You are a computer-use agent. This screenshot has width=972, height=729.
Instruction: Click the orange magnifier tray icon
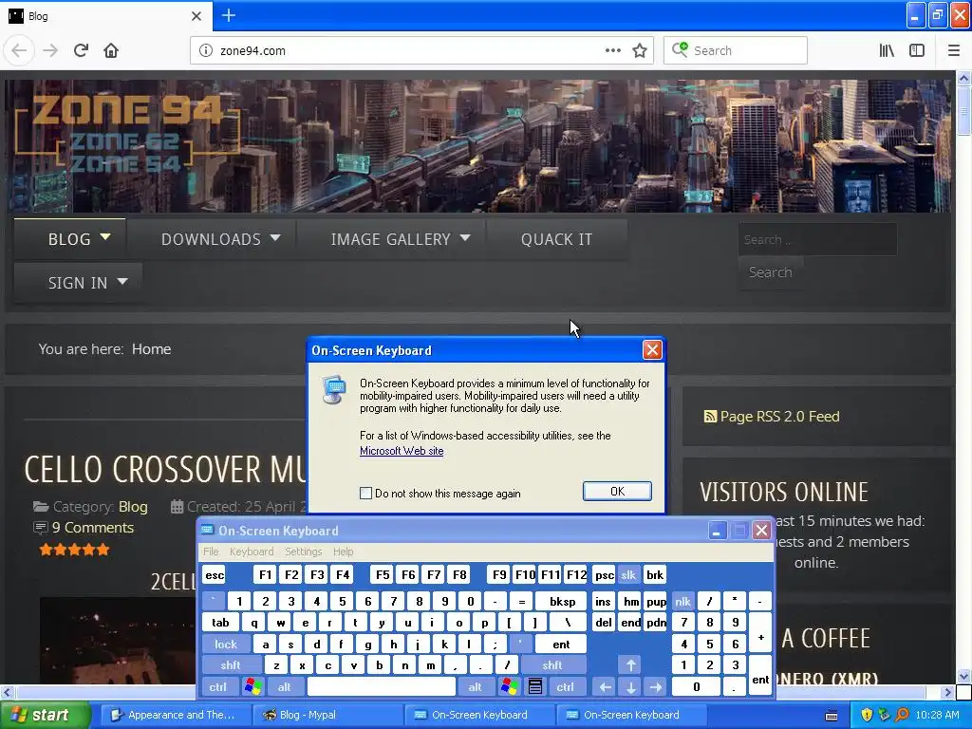(x=902, y=715)
